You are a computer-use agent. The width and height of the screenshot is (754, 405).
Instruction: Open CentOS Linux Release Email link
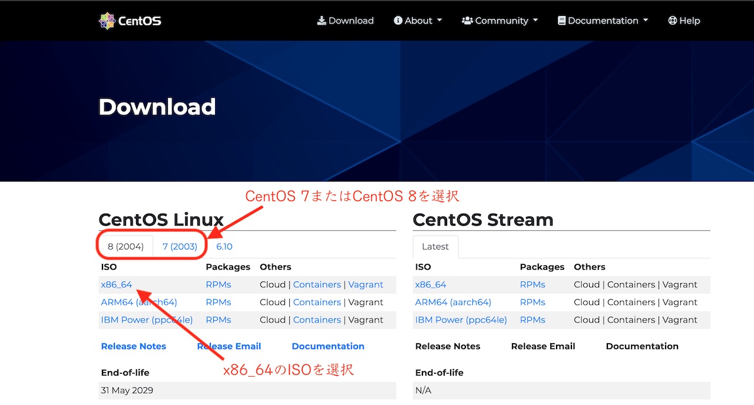point(229,346)
